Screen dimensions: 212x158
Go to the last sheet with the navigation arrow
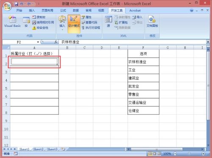coord(15,149)
